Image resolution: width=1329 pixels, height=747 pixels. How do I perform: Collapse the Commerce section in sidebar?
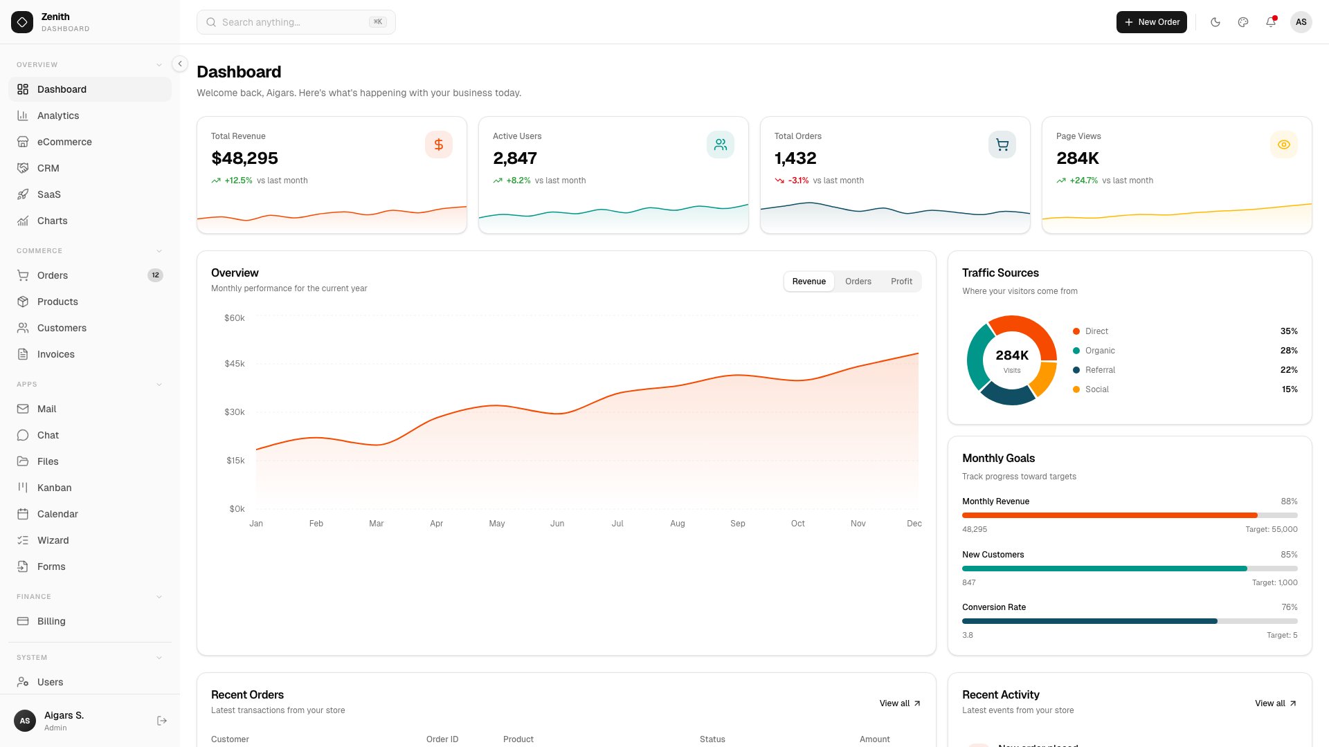tap(160, 250)
